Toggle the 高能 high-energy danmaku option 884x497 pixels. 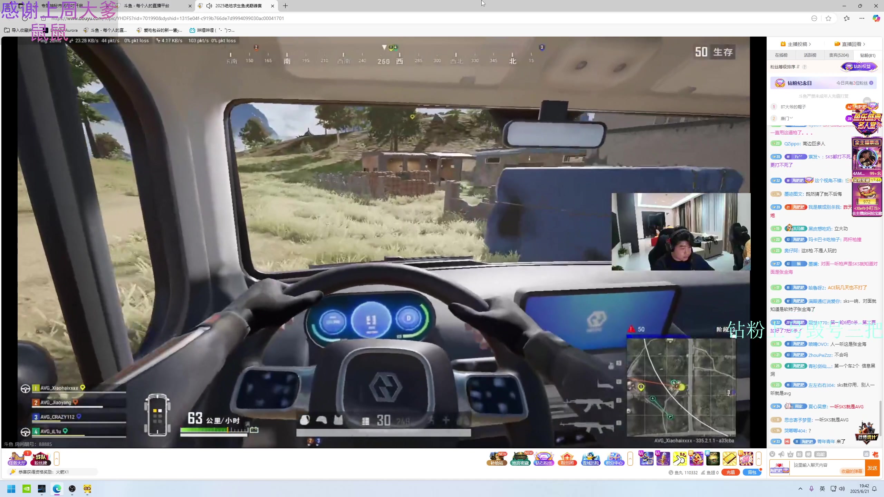pyautogui.click(x=820, y=454)
